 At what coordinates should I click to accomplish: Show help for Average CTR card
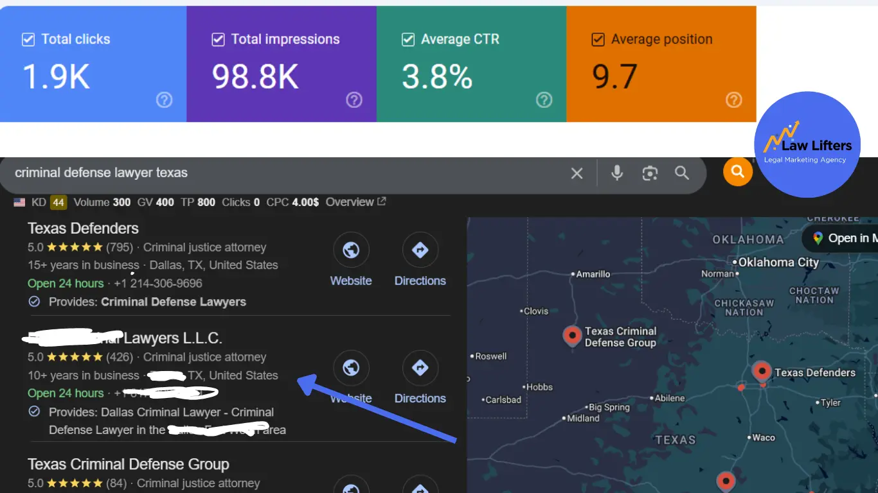[544, 99]
